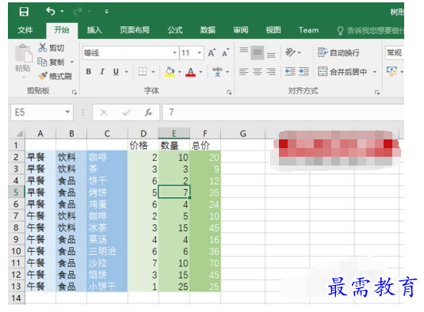Switch to the 插入 ribbon tab
The height and width of the screenshot is (312, 424).
[94, 30]
